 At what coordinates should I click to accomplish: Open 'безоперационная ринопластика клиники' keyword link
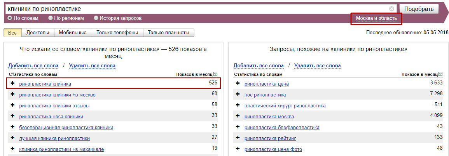pos(66,128)
